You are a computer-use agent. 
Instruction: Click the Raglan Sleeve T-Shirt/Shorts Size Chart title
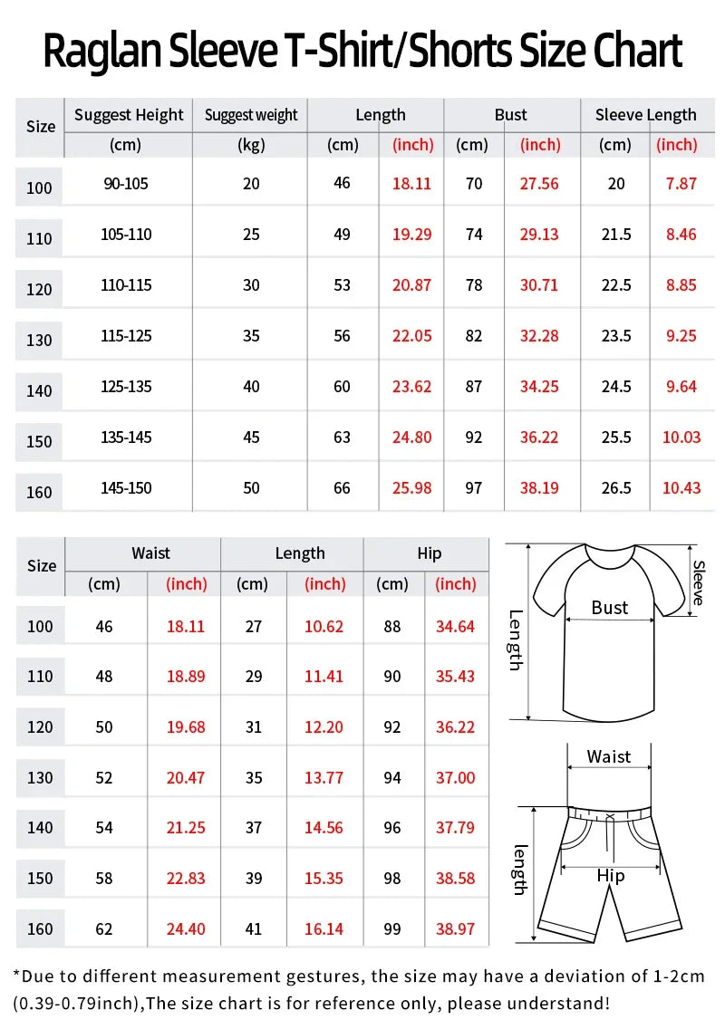(x=362, y=51)
